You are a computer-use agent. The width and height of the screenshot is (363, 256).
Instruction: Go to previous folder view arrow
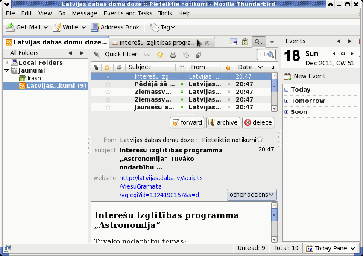point(70,53)
